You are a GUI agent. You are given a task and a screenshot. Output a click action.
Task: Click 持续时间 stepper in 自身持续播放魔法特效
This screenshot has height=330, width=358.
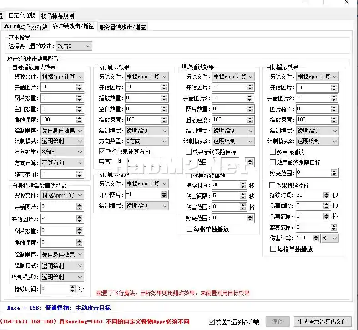tap(72, 289)
